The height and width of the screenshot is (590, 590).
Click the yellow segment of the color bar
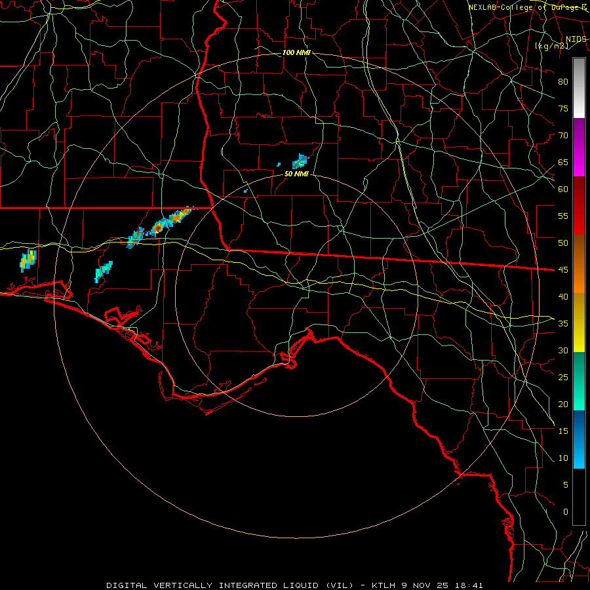[579, 323]
